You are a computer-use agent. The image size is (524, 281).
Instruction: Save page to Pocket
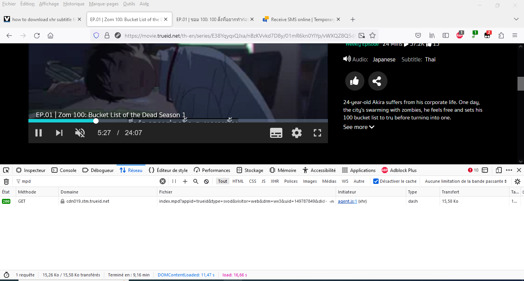(x=418, y=35)
